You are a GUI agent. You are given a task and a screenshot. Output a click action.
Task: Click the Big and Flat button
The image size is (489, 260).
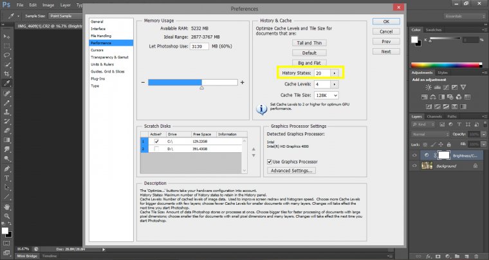pos(309,63)
